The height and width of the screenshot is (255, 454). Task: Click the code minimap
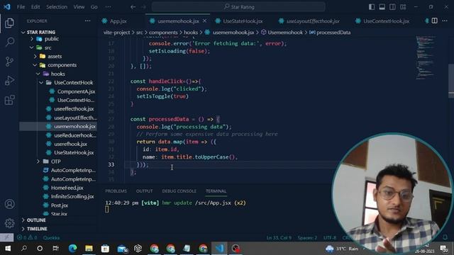coord(425,58)
